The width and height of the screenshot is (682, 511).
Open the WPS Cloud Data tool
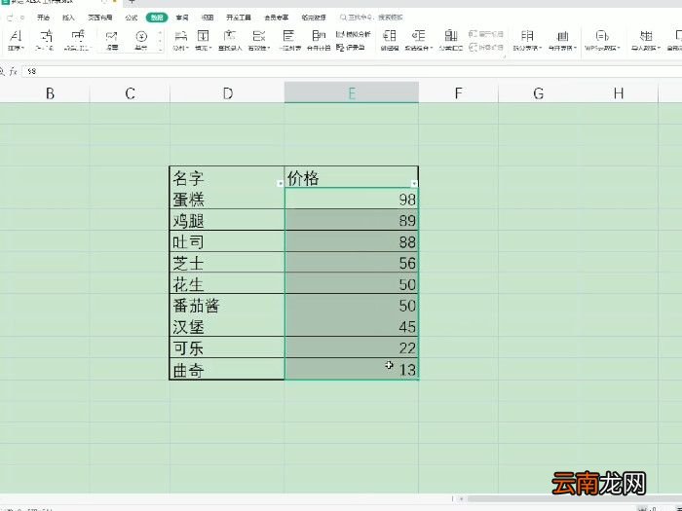point(602,40)
